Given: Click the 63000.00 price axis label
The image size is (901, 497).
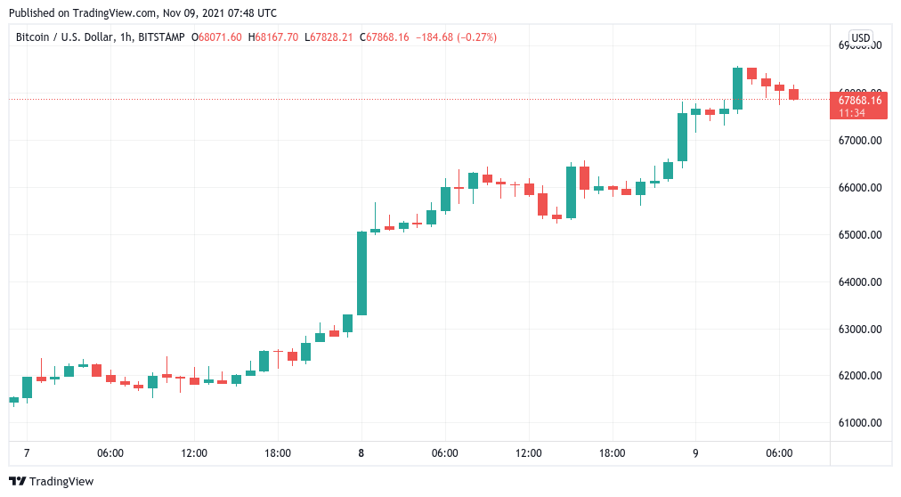Looking at the screenshot, I should point(859,330).
